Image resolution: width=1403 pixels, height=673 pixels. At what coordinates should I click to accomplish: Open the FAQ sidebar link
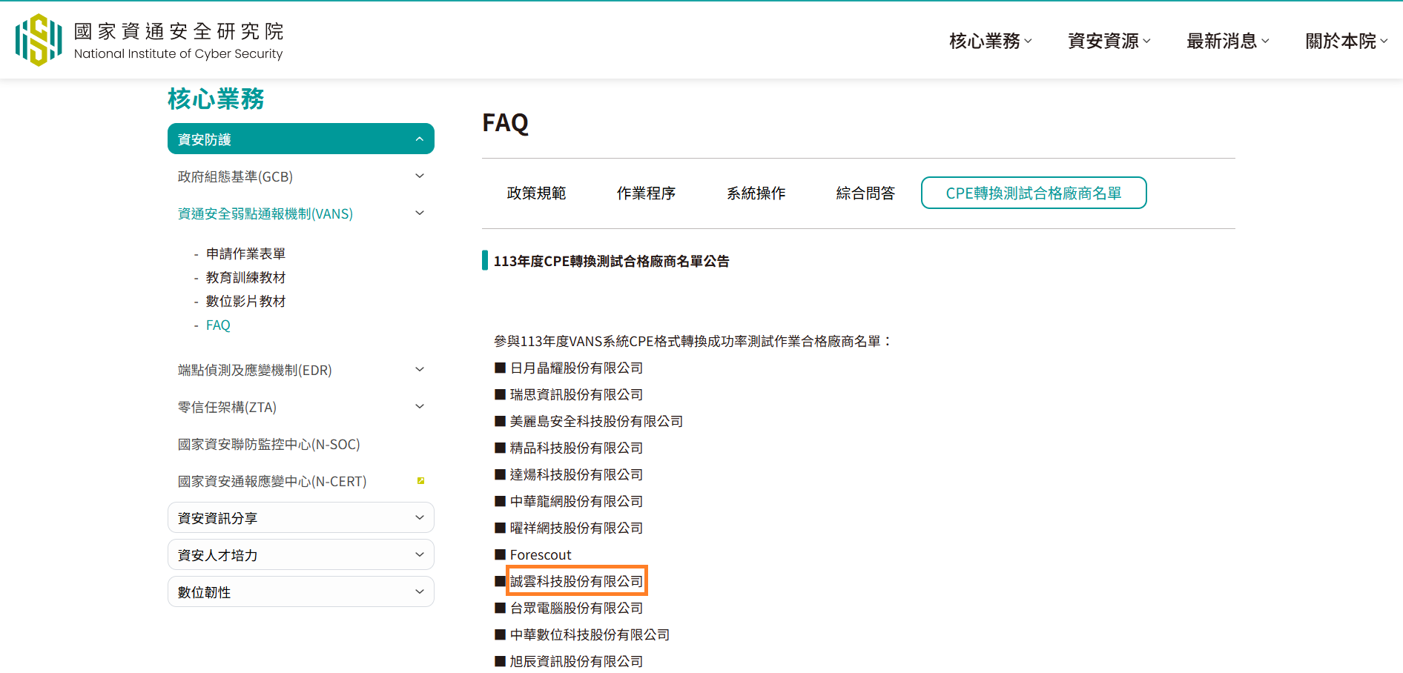(218, 325)
